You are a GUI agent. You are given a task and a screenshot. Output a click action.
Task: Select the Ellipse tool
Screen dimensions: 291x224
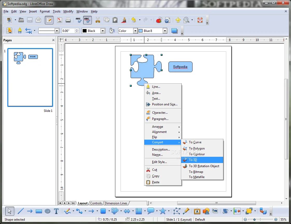coord(47,211)
